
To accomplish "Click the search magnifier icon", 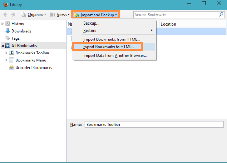I will [x=221, y=15].
